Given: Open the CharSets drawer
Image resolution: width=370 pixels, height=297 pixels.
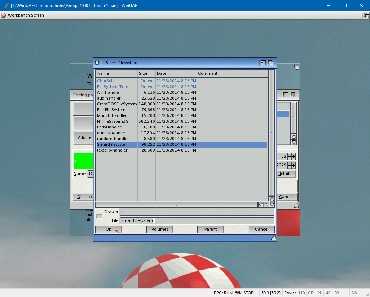Looking at the screenshot, I should [x=106, y=81].
